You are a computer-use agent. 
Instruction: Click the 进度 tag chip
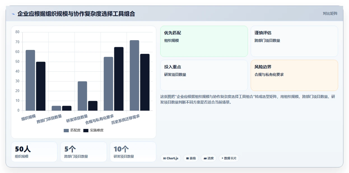coord(209,158)
